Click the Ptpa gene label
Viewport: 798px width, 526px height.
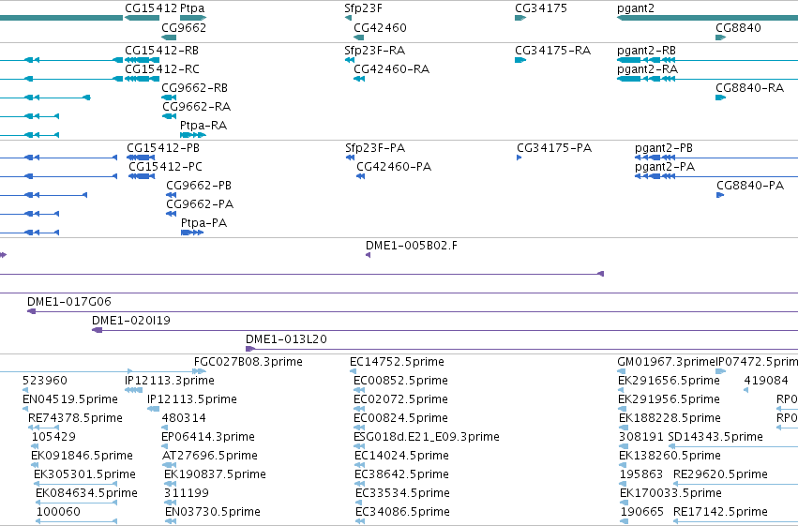192,8
